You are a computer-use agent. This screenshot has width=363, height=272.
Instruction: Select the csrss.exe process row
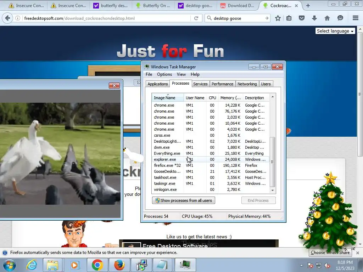[211, 135]
